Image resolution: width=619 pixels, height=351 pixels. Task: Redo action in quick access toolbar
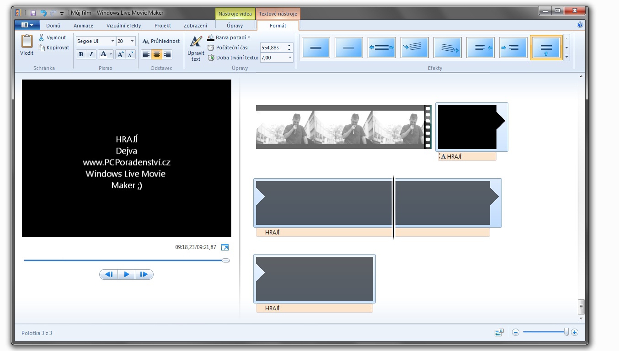pyautogui.click(x=53, y=13)
